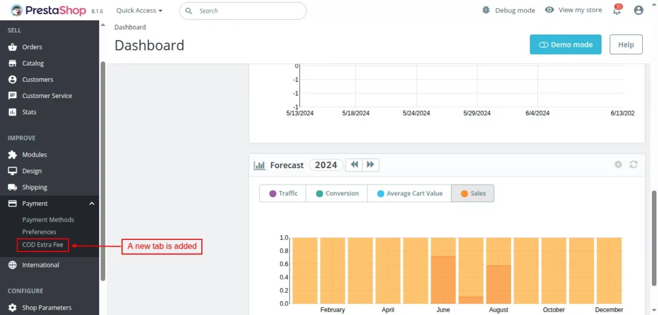Screen dimensions: 658x315
Task: Click the Orders basket icon
Action: coord(13,47)
